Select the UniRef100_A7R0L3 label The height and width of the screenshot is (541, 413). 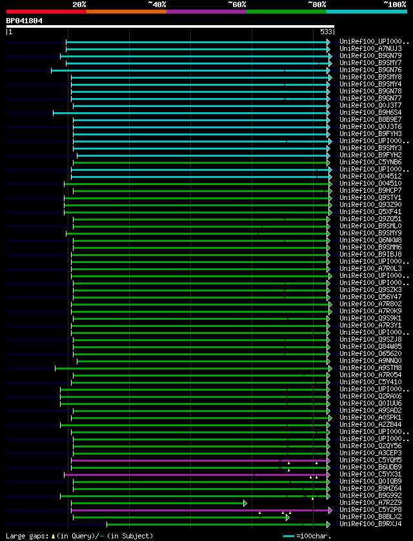point(370,268)
